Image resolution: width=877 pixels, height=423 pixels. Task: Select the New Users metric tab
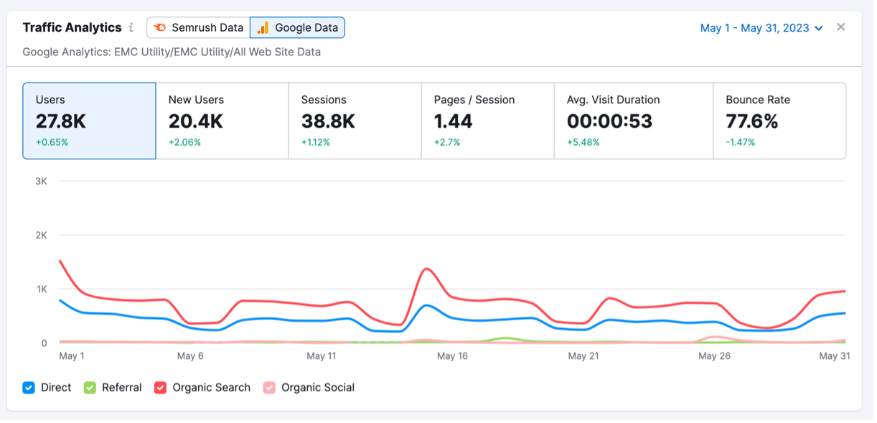pyautogui.click(x=222, y=121)
